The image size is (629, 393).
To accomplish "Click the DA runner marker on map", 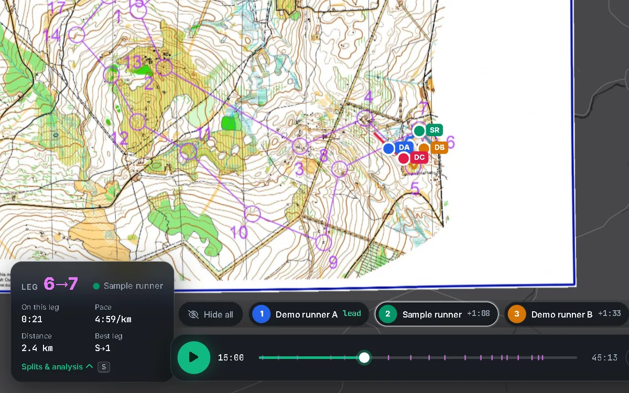I will (x=388, y=148).
